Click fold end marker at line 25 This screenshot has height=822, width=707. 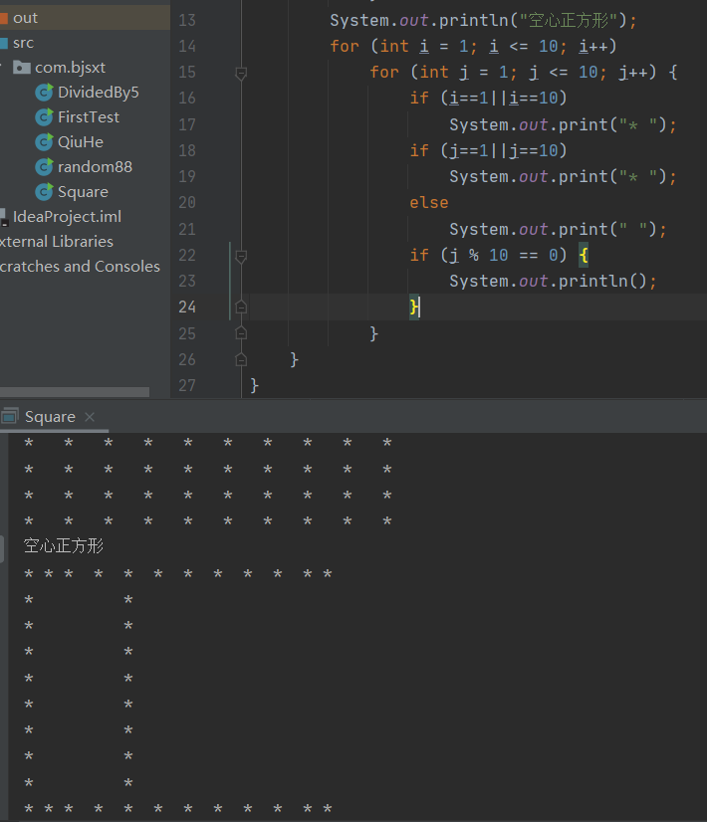pyautogui.click(x=241, y=333)
